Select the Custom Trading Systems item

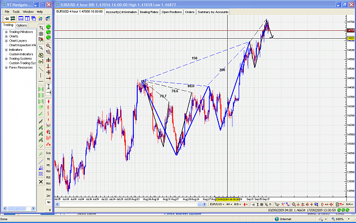[22, 63]
